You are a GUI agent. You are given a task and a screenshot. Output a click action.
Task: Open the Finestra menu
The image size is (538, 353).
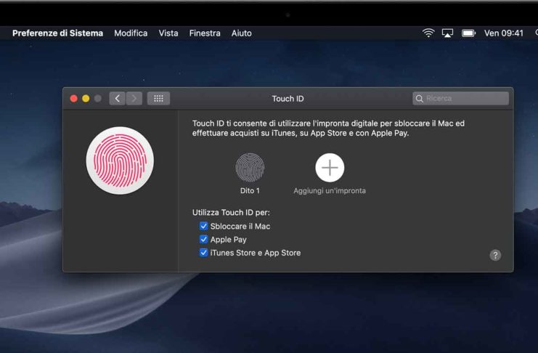pyautogui.click(x=205, y=33)
